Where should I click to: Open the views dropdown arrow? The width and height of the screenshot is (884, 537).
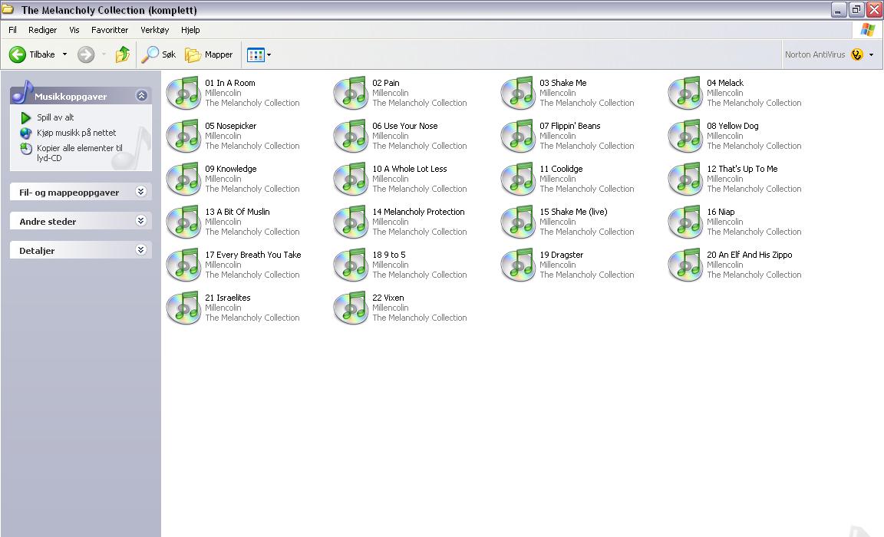pos(269,54)
